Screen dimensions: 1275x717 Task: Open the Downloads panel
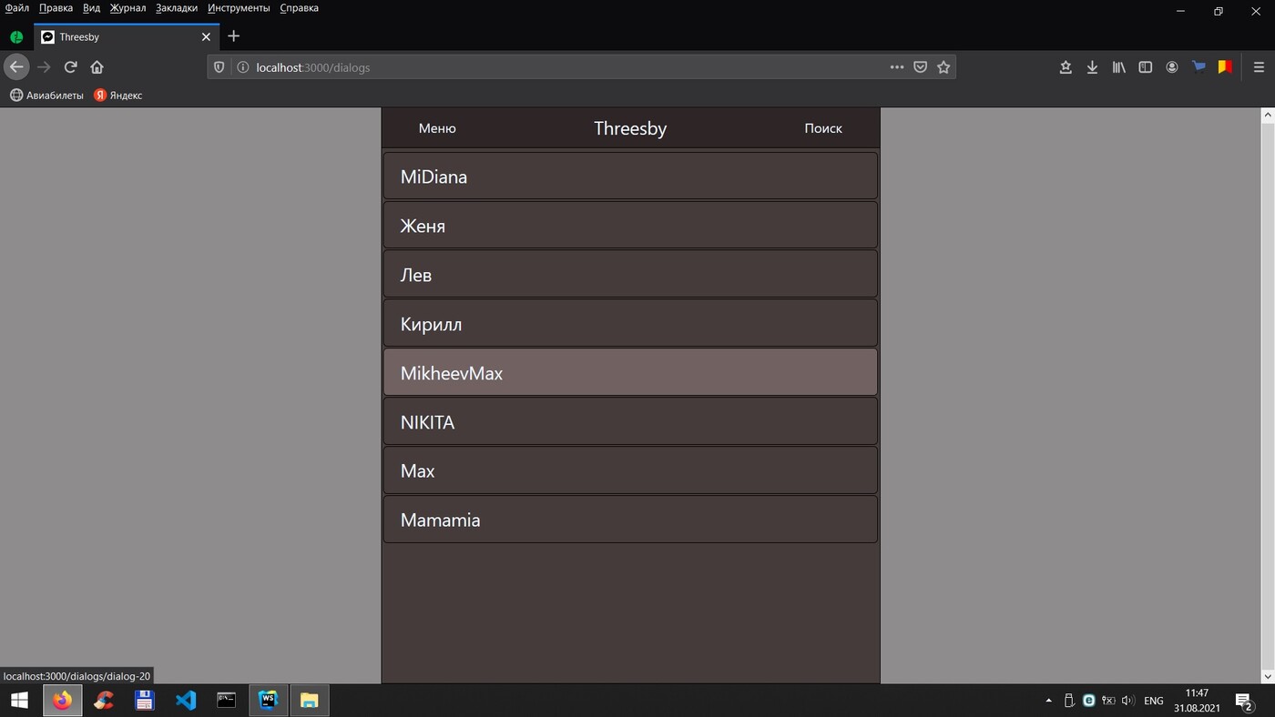(1092, 67)
